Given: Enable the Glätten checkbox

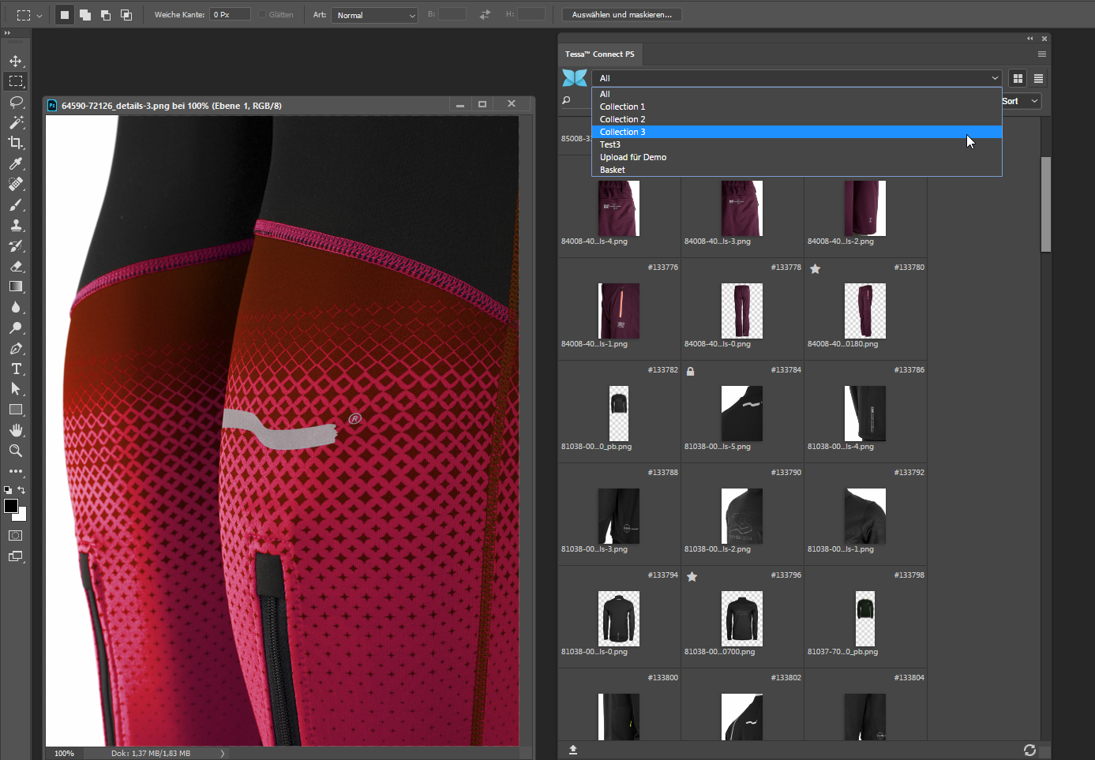Looking at the screenshot, I should tap(262, 15).
